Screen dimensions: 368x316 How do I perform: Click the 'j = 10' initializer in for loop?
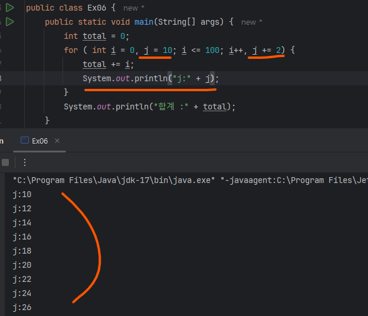click(x=158, y=50)
